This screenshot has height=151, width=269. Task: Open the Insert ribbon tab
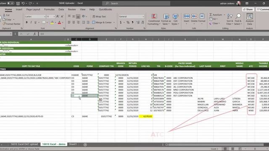coord(19,9)
